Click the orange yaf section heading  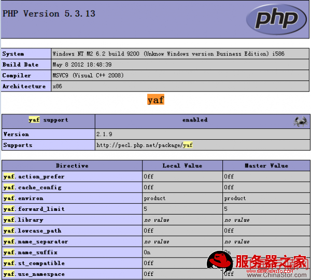tap(155, 100)
